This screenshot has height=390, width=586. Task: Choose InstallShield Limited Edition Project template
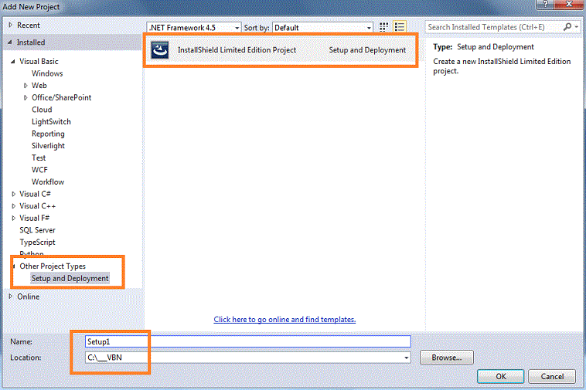point(281,50)
